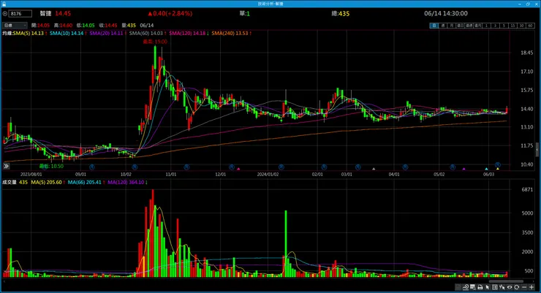Switch to the 1-minute chart tab

coord(486,26)
